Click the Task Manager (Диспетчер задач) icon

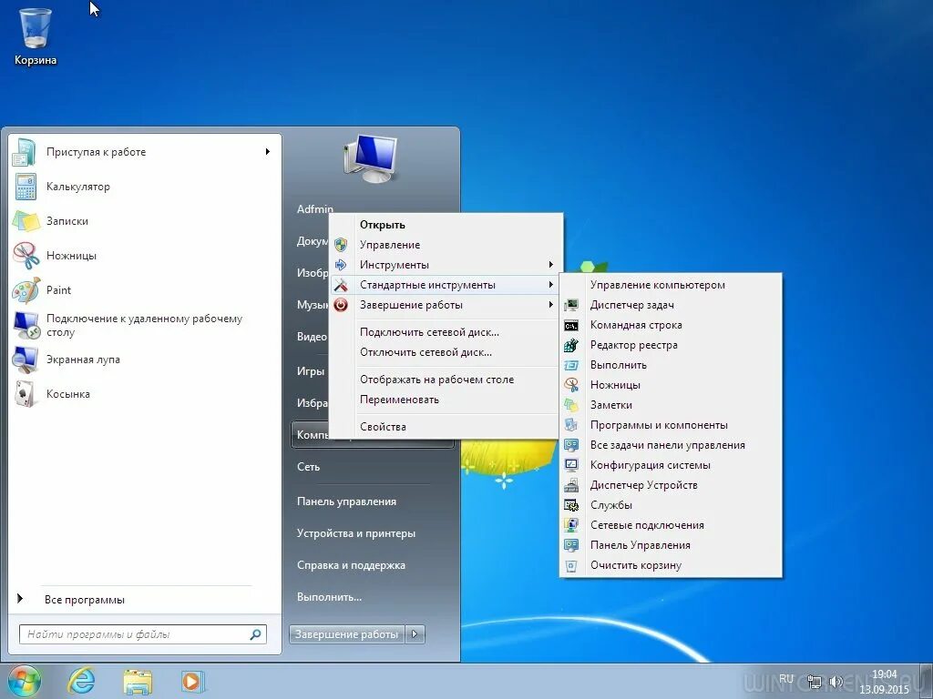(x=571, y=305)
